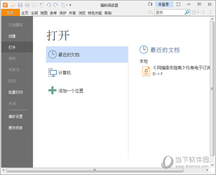The height and width of the screenshot is (175, 216).
Task: Click the vertical scrollbar up arrow
Action: coord(212,19)
